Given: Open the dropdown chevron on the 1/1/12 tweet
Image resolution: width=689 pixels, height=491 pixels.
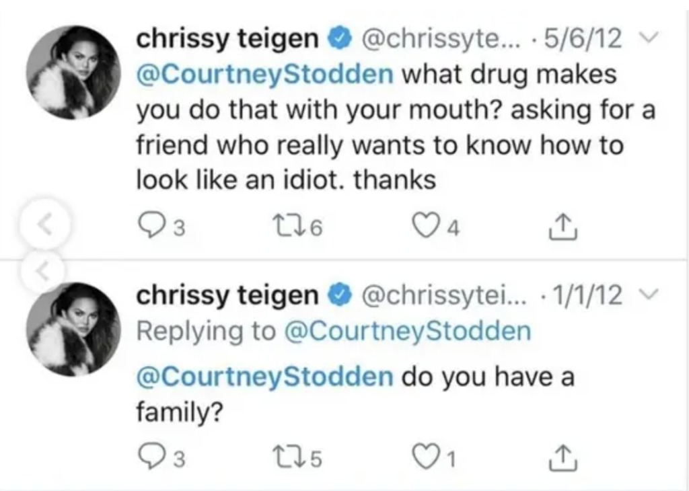Looking at the screenshot, I should [649, 294].
